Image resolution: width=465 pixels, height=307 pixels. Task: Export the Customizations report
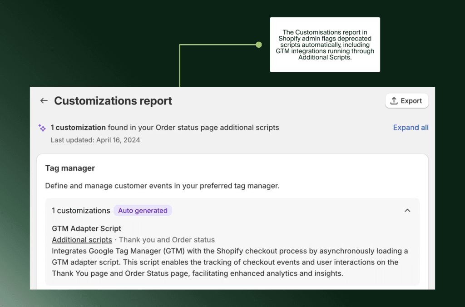click(x=406, y=101)
